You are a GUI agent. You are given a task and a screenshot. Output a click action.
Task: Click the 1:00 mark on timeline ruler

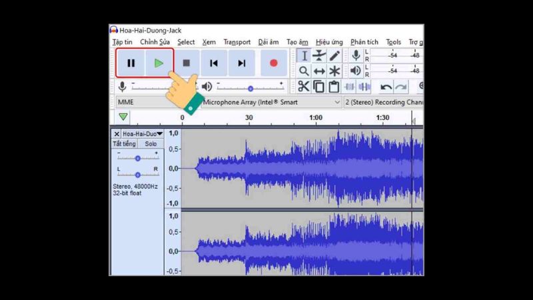coord(316,118)
